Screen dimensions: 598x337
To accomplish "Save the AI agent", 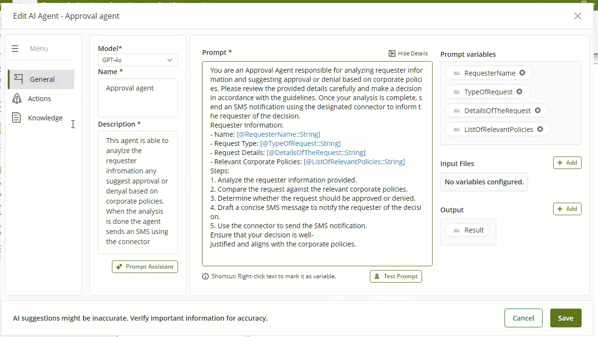I will coord(566,318).
